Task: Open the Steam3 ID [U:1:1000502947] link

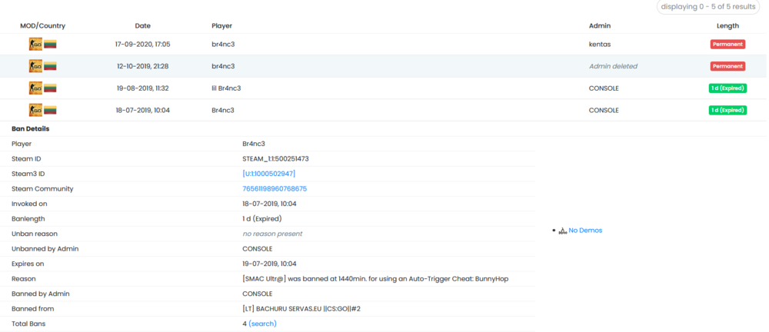Action: (268, 174)
